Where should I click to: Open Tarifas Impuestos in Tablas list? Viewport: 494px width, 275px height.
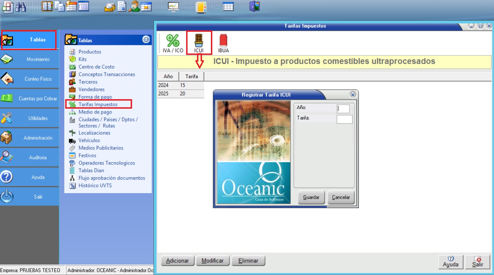pos(98,104)
